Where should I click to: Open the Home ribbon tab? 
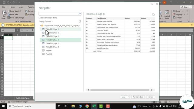[x=12, y=7]
